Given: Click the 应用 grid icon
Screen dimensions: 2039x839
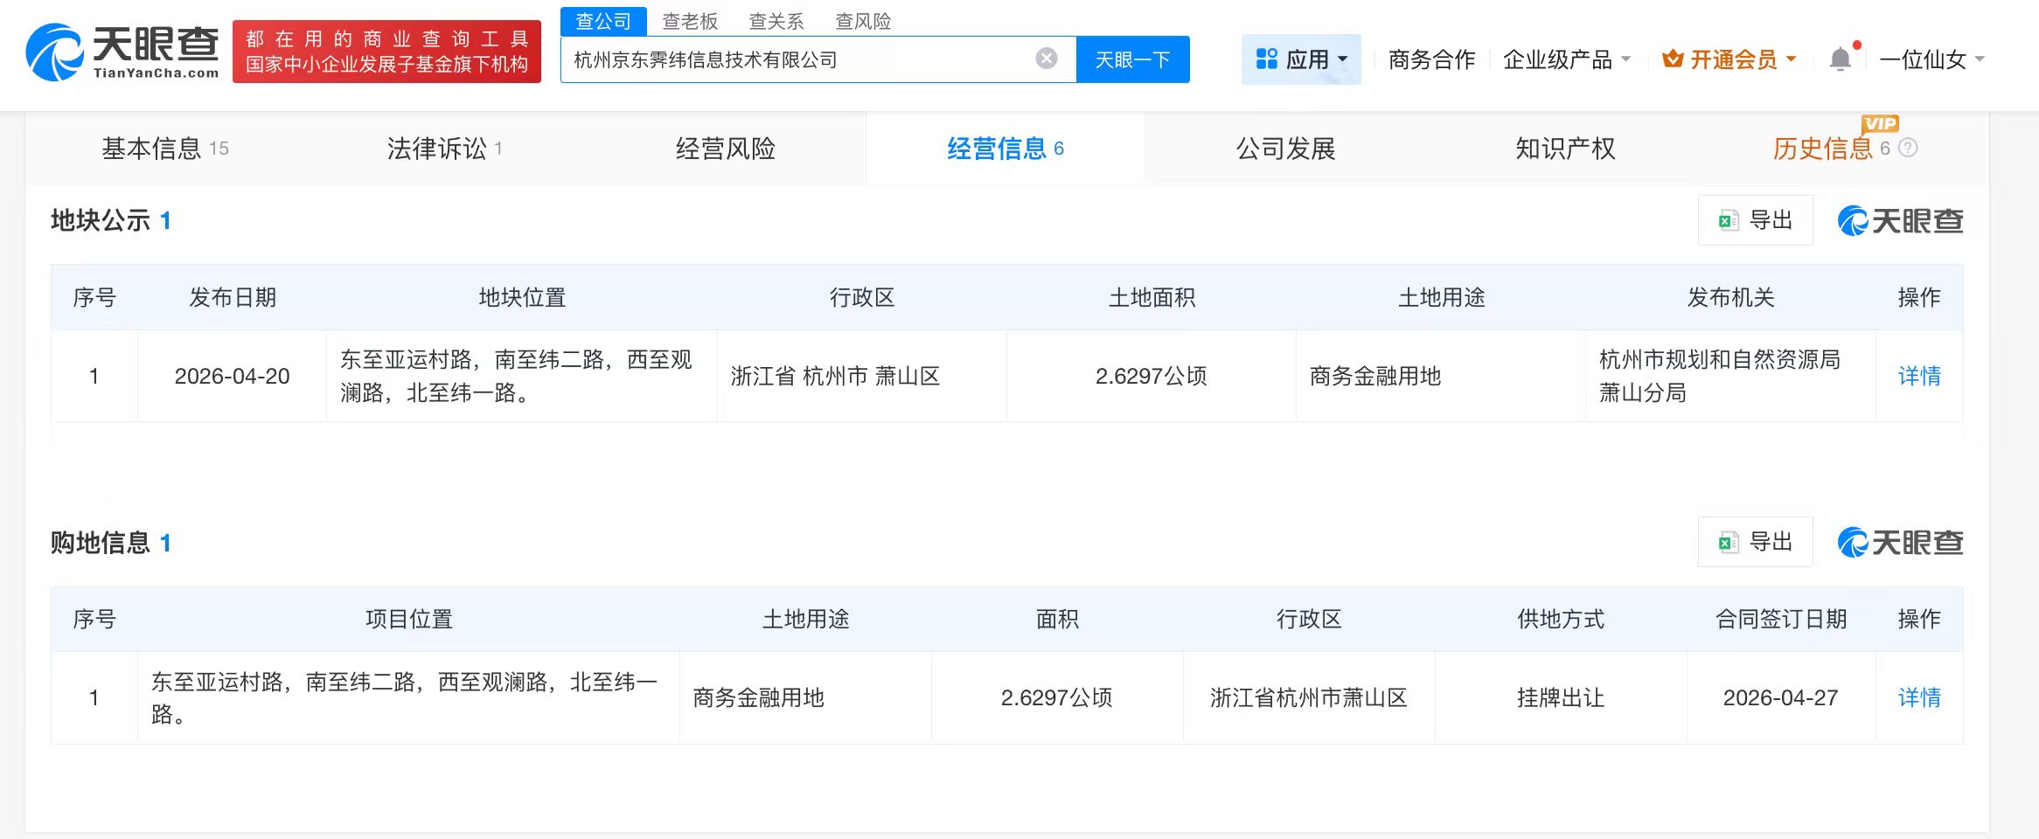Looking at the screenshot, I should 1267,59.
